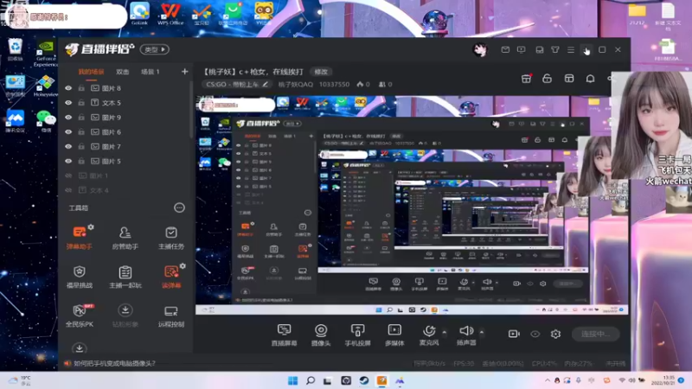Image resolution: width=692 pixels, height=389 pixels.
Task: Lock the 文本 5 layer
Action: point(81,103)
